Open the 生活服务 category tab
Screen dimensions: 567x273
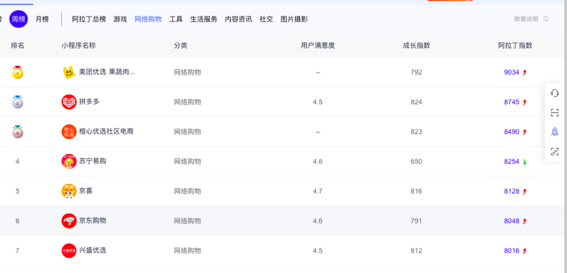coord(204,19)
